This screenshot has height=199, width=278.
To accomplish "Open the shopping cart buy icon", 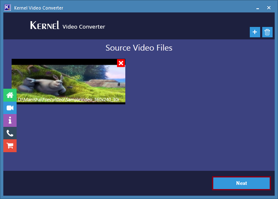I will (x=10, y=146).
